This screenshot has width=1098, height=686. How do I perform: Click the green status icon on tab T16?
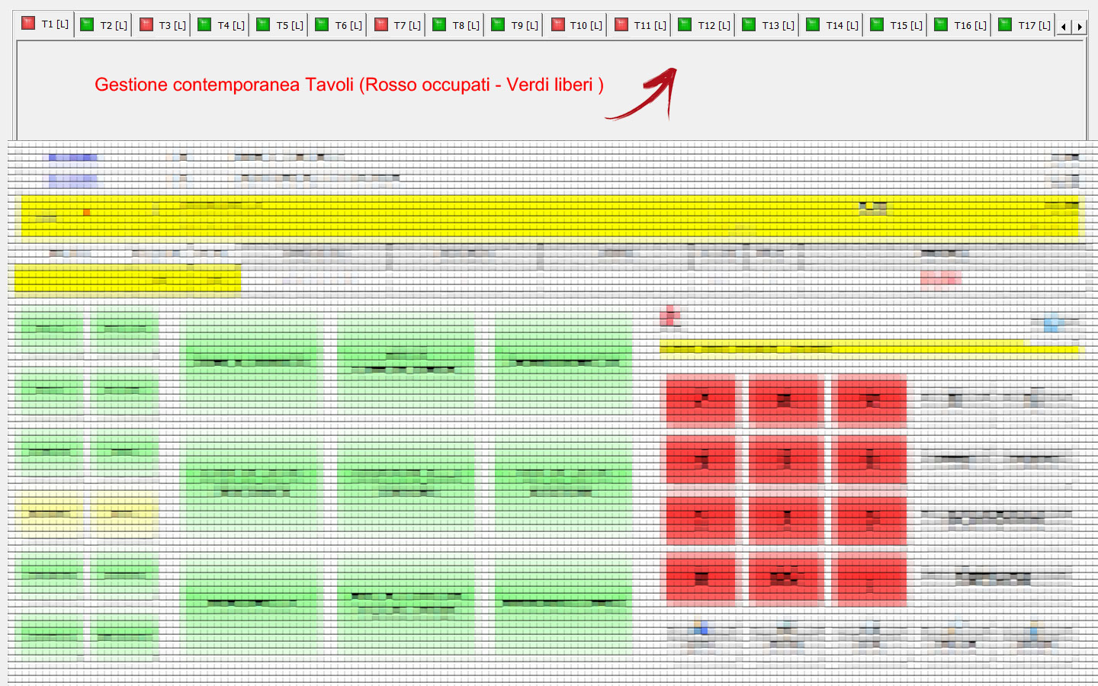(x=941, y=24)
